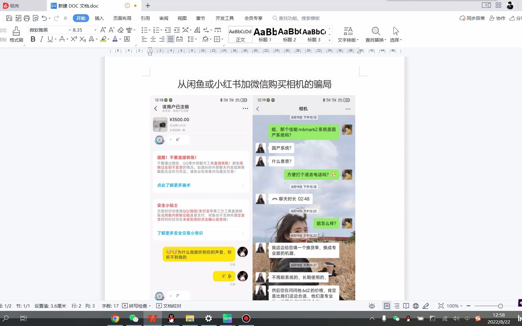Add character border icon
The image size is (522, 326).
coord(127,39)
